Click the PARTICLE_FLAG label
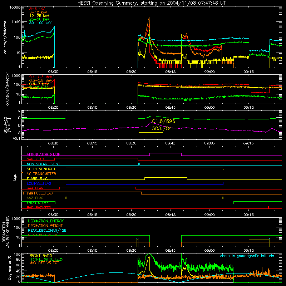Image resolution: width=286 pixels, height=286 pixels. pyautogui.click(x=40, y=193)
